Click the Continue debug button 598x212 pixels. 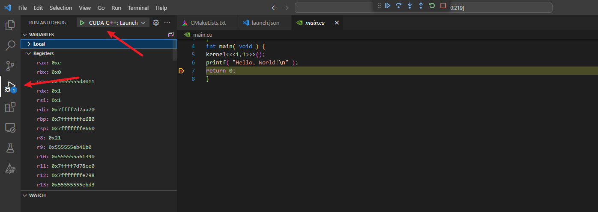pyautogui.click(x=387, y=6)
